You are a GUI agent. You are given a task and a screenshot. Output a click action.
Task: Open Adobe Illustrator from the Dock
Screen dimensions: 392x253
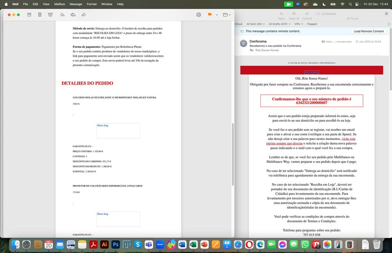(104, 244)
